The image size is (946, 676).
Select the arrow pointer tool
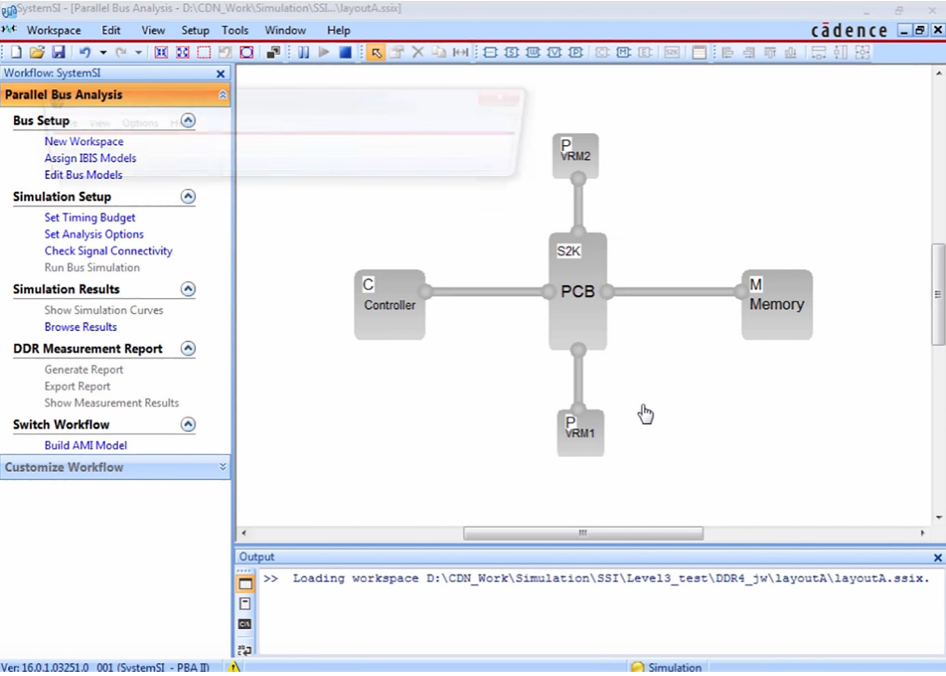coord(376,53)
